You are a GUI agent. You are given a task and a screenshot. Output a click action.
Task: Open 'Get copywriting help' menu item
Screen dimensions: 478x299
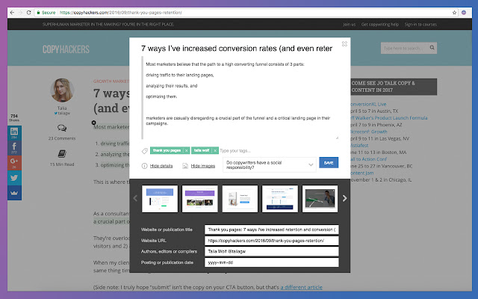tap(380, 25)
